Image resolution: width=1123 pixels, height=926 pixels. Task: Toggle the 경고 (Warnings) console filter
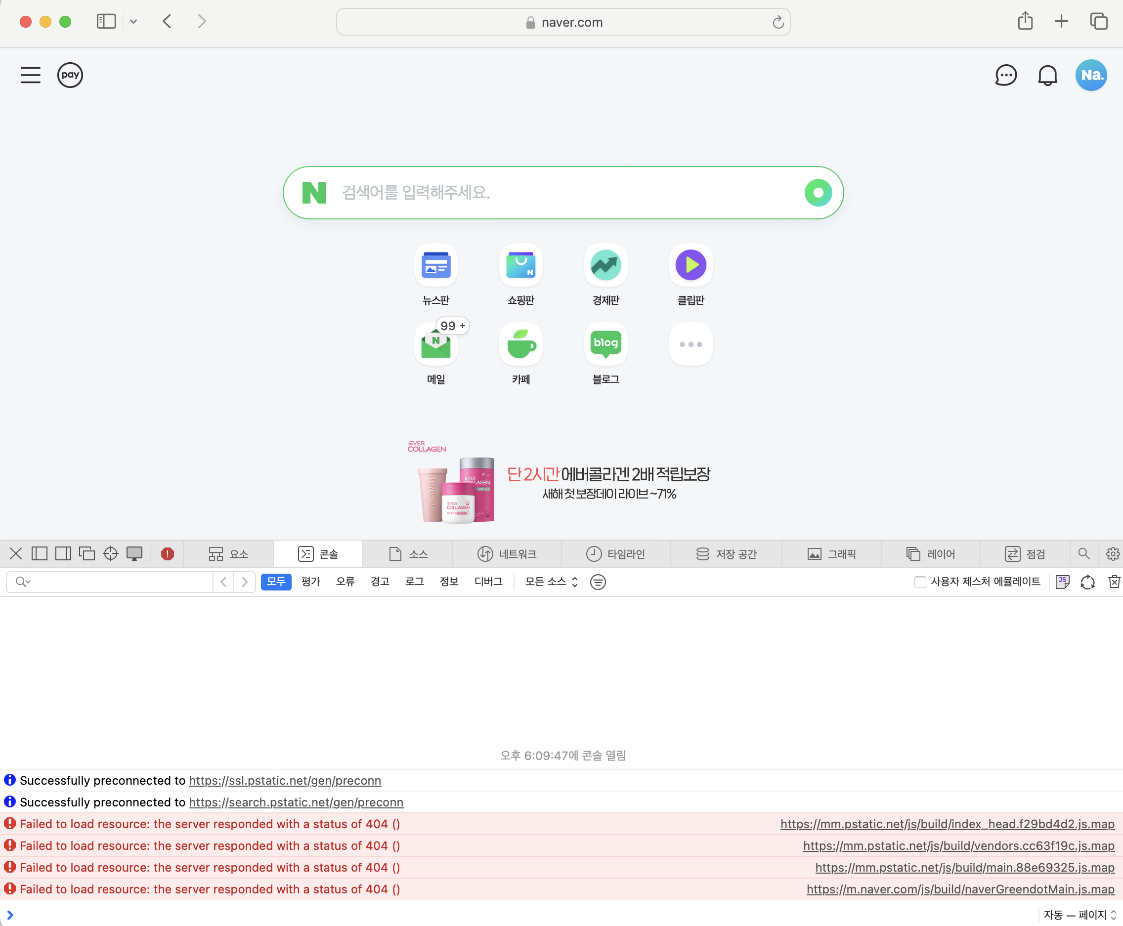[x=380, y=582]
